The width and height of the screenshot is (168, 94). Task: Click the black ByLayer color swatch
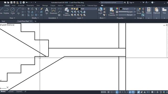pos(121,9)
